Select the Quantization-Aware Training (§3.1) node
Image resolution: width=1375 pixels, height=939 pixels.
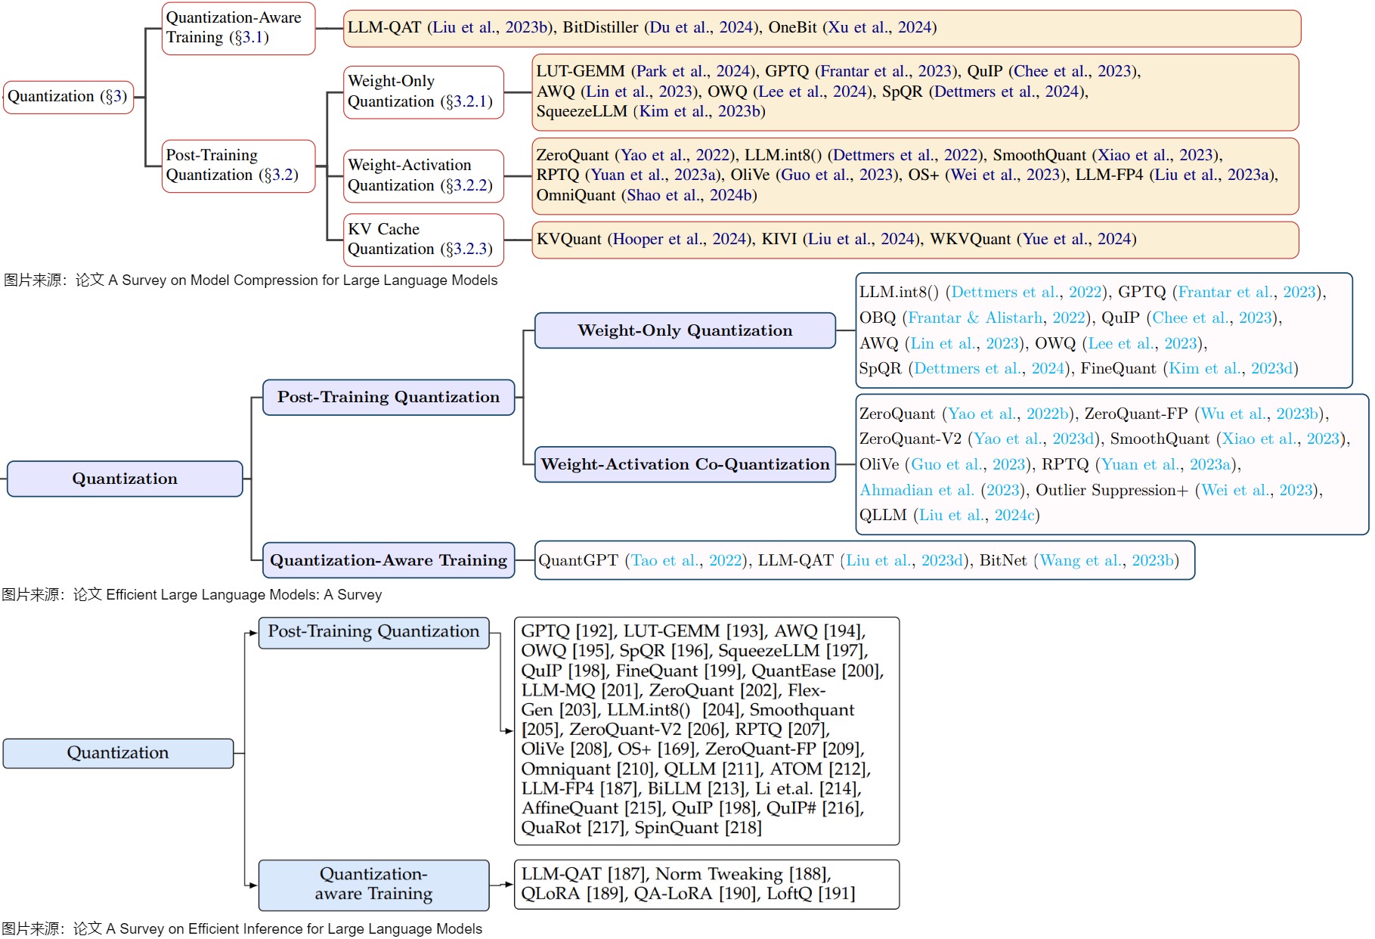click(238, 28)
